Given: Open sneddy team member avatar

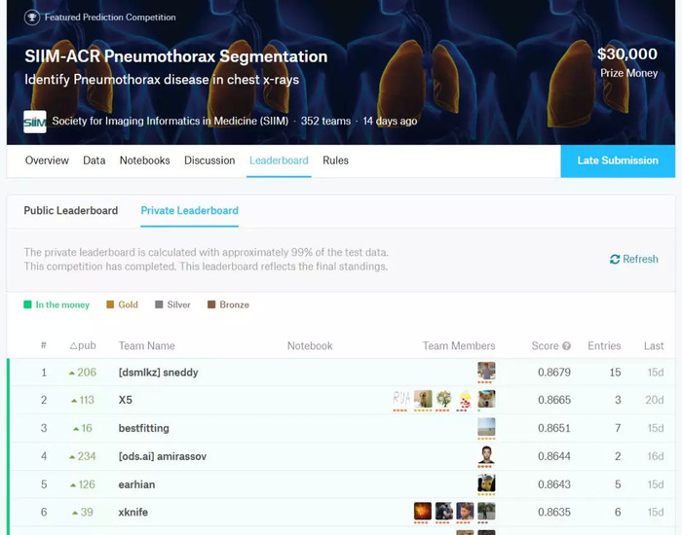Looking at the screenshot, I should click(486, 372).
